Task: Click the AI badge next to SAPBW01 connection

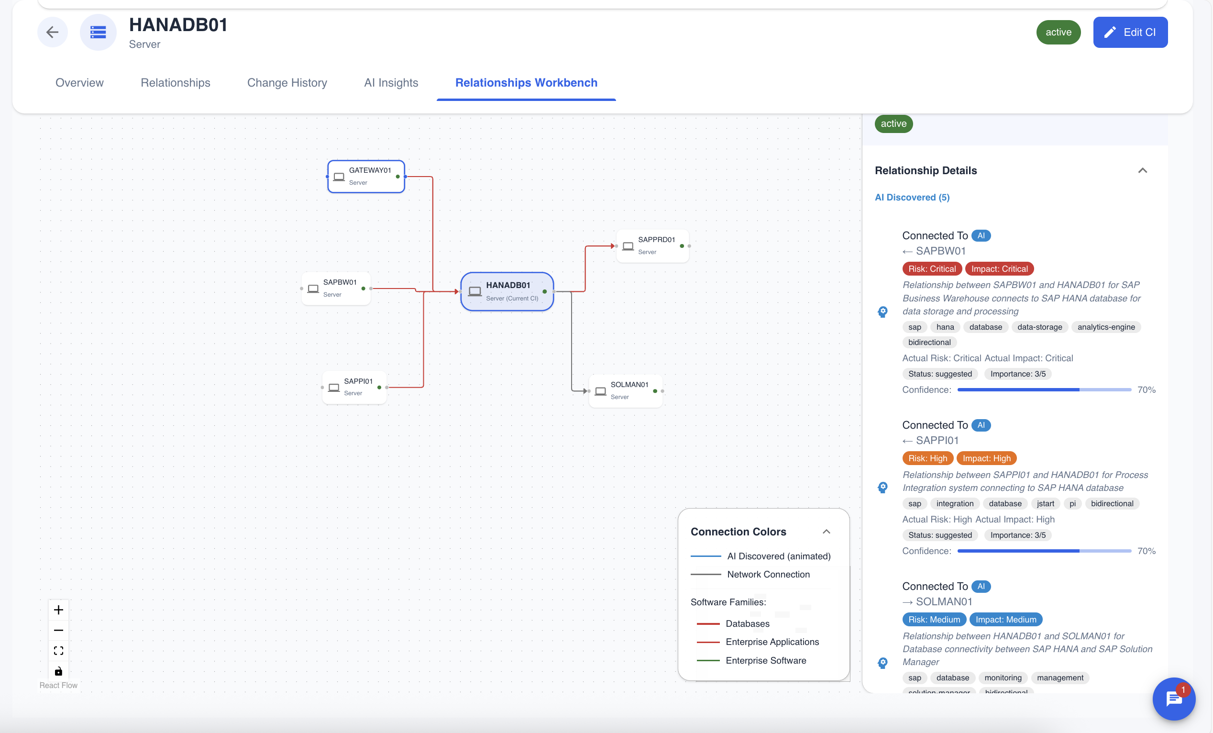Action: tap(981, 235)
